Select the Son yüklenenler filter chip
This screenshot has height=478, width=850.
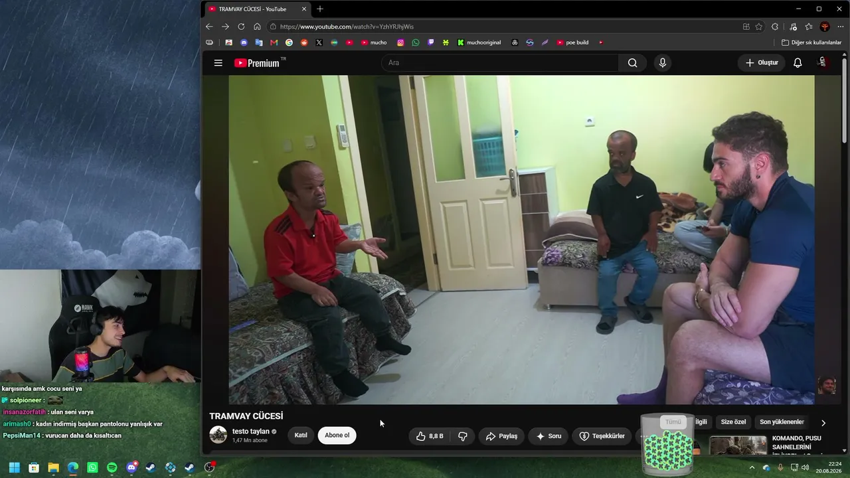(x=782, y=422)
